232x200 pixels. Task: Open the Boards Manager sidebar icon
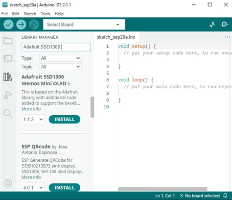click(8, 59)
